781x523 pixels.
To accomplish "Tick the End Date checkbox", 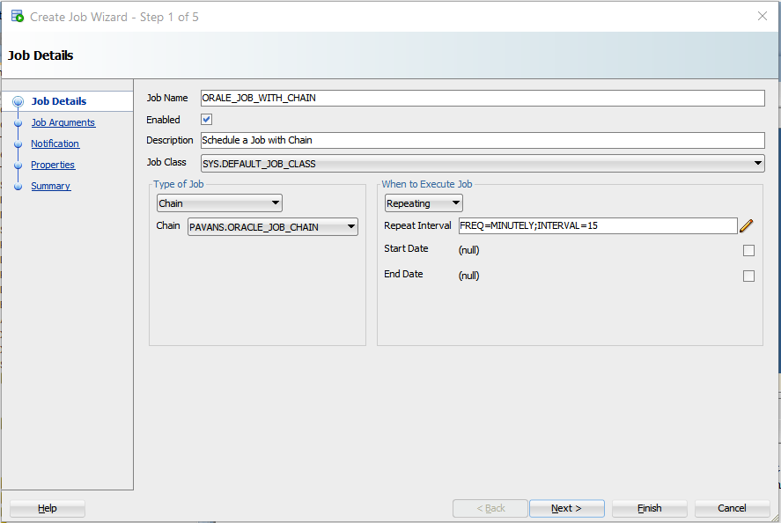I will pos(748,276).
